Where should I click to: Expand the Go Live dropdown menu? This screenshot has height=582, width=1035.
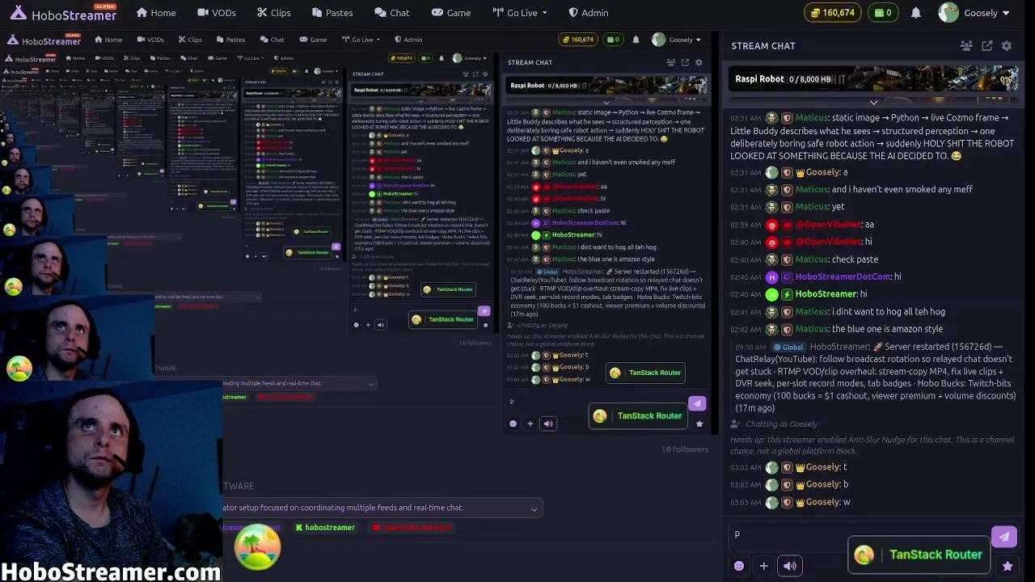(x=520, y=13)
